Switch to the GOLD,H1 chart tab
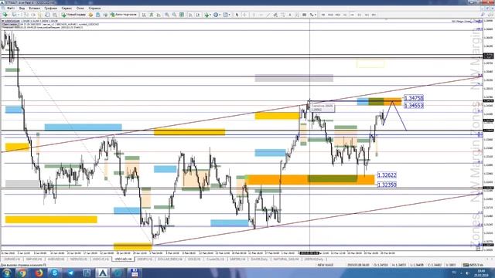Image resolution: width=495 pixels, height=278 pixels. point(194,259)
